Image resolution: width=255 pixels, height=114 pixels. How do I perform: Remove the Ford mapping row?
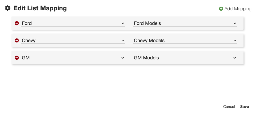click(17, 23)
